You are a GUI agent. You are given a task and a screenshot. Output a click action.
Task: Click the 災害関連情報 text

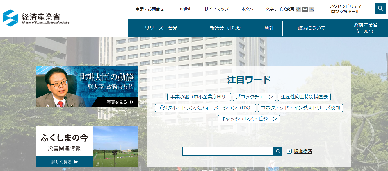[x=64, y=149]
